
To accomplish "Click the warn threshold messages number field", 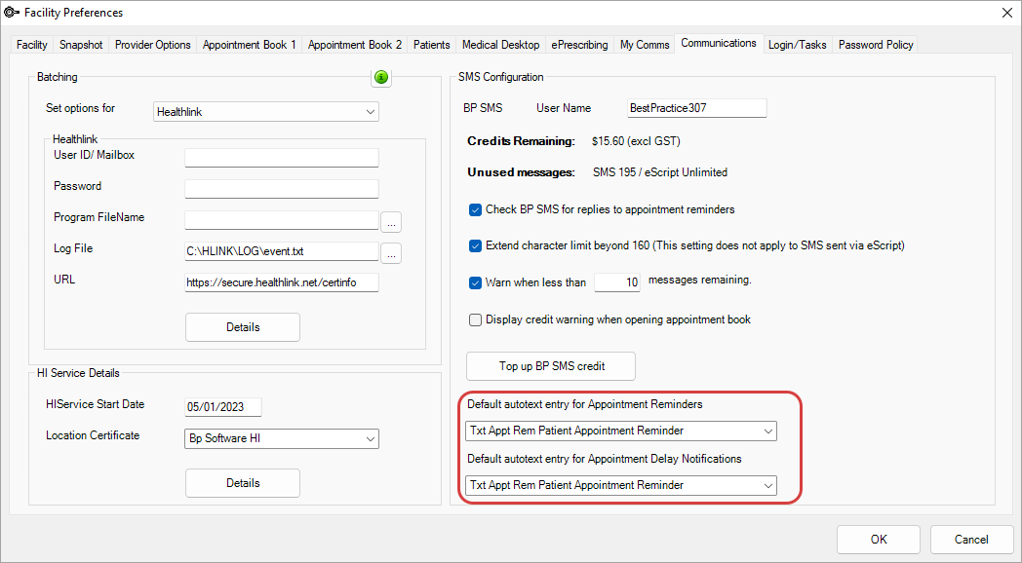I will click(x=616, y=281).
